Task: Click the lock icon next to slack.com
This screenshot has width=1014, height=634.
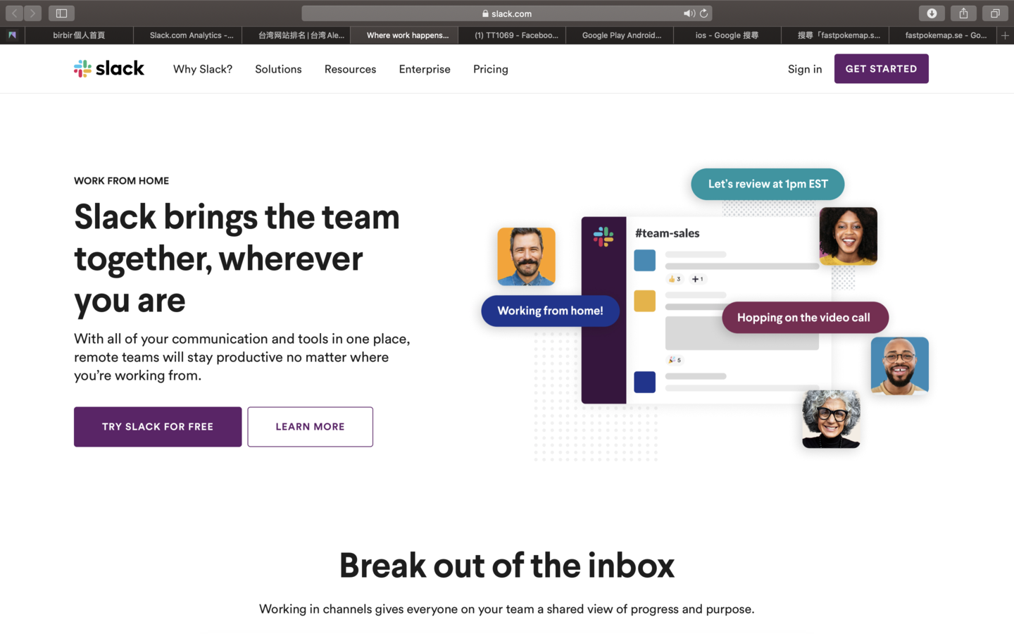Action: [485, 13]
